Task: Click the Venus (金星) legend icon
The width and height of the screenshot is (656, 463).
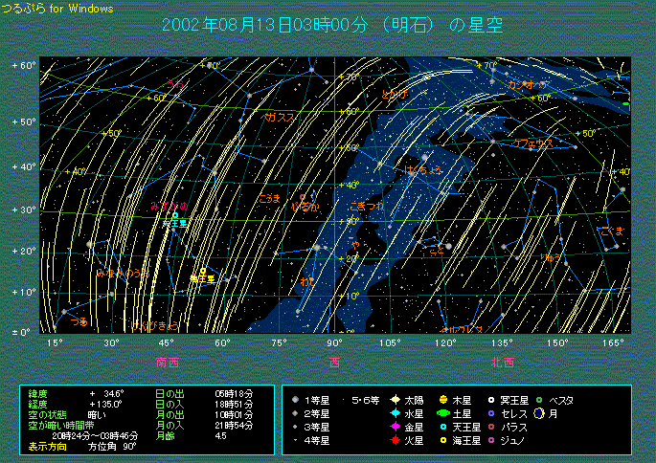Action: [395, 427]
